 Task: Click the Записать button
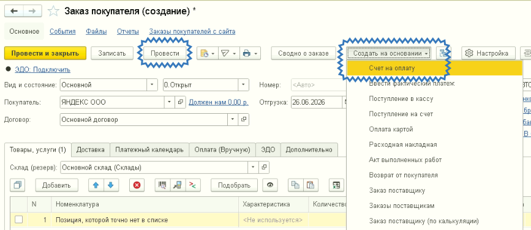[x=112, y=53]
